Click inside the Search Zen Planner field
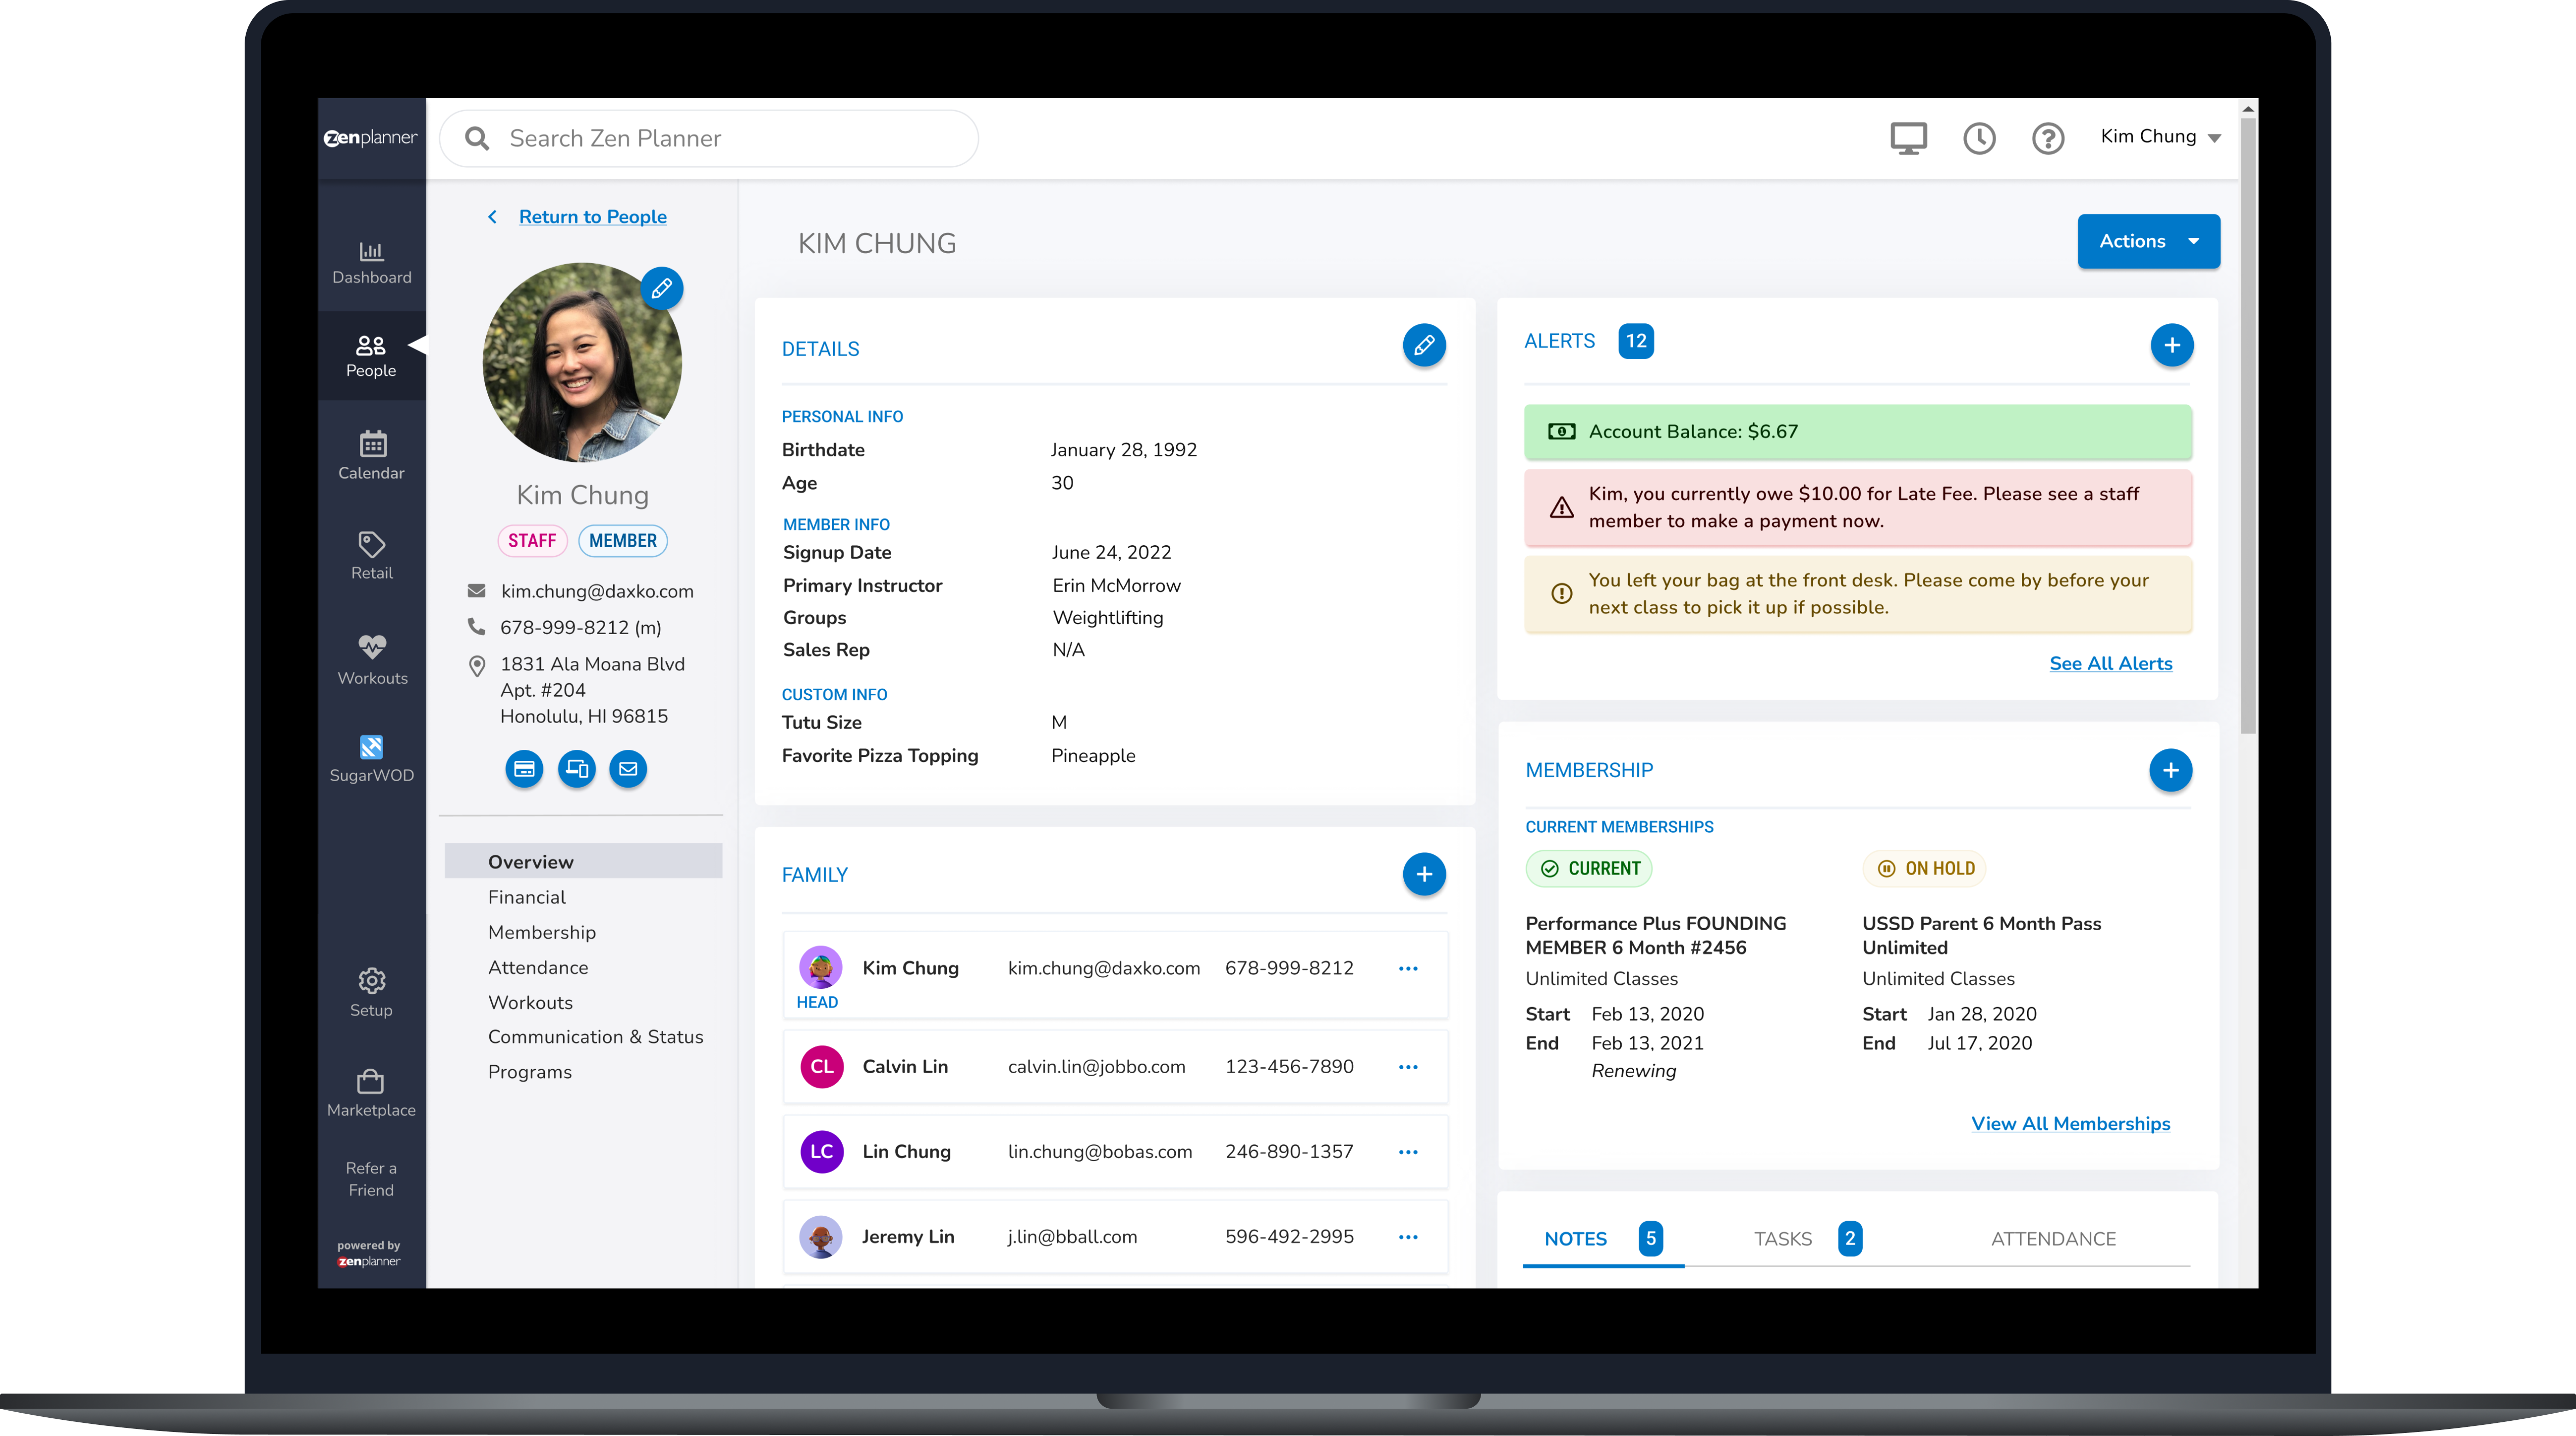This screenshot has width=2576, height=1436. click(709, 138)
